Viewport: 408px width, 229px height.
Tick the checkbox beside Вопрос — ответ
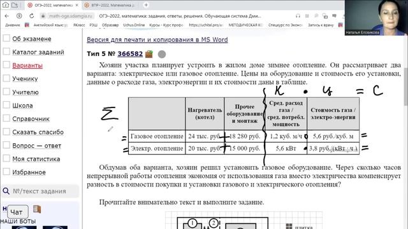click(x=6, y=145)
